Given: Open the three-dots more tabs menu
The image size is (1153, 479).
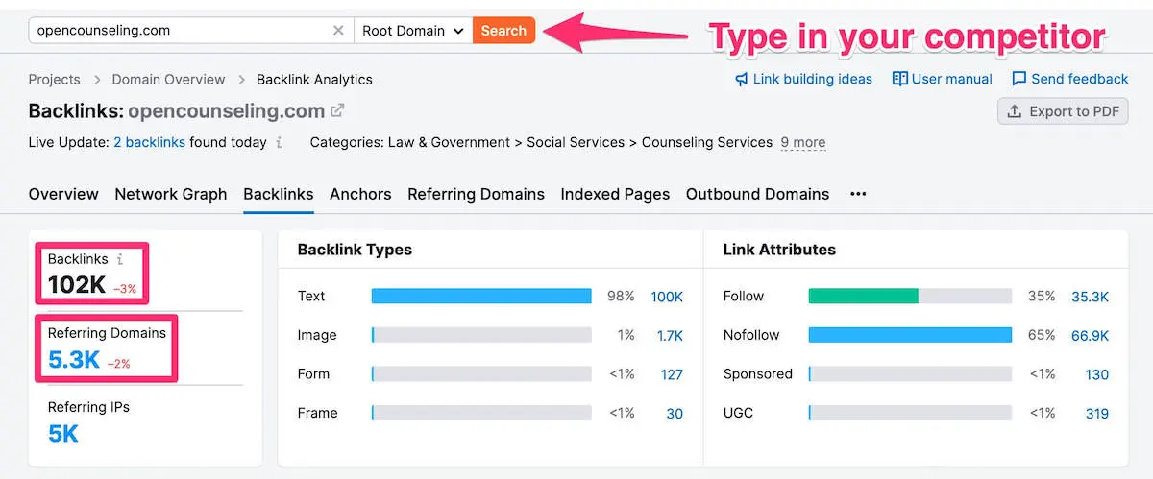Looking at the screenshot, I should [858, 194].
